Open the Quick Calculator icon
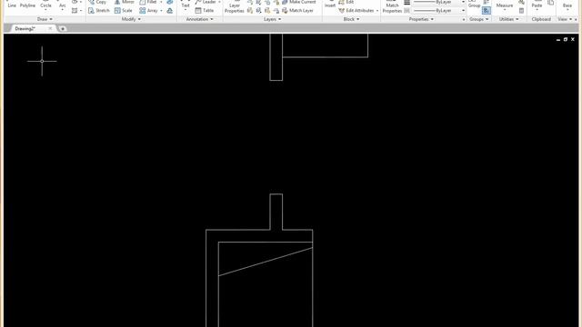The width and height of the screenshot is (582, 327). point(521,11)
